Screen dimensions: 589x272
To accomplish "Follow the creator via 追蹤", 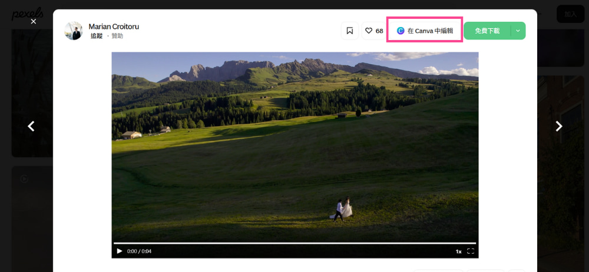I will pyautogui.click(x=97, y=36).
